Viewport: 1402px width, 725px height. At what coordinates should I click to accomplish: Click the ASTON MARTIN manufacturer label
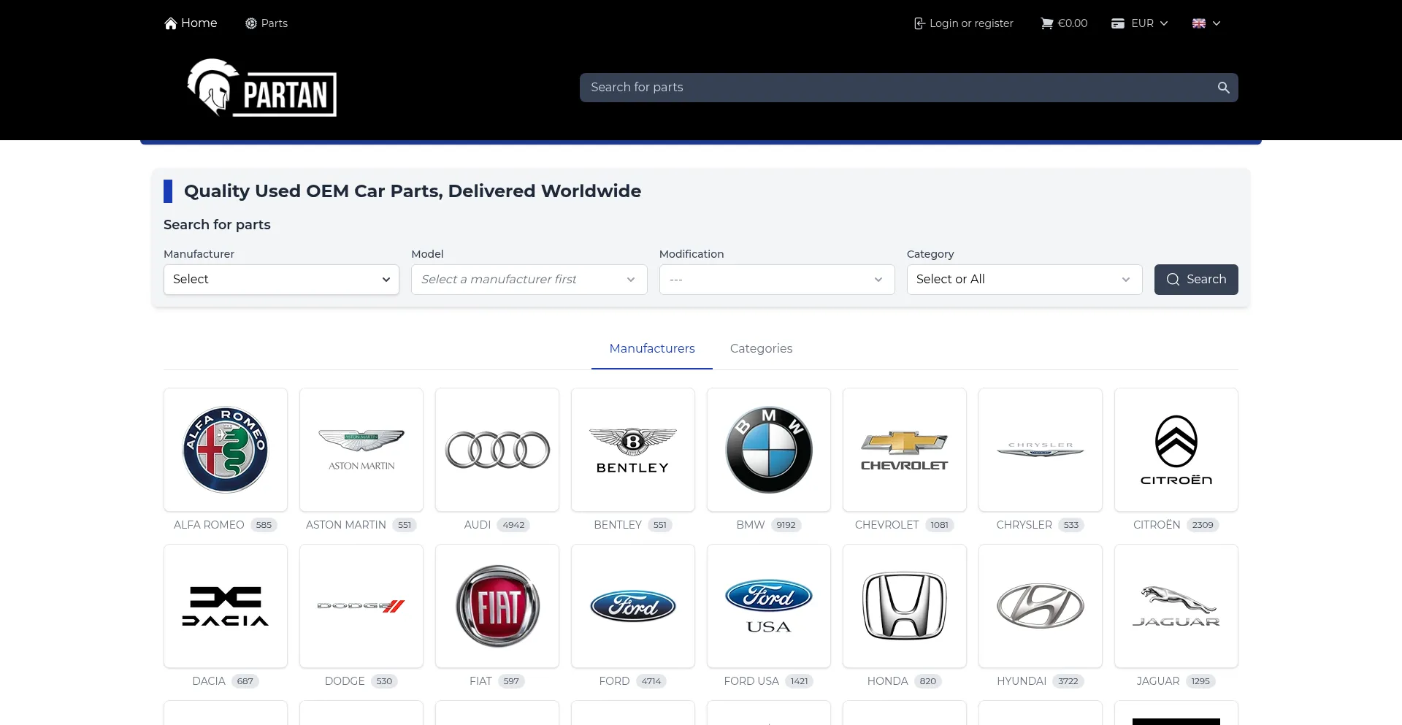pos(346,525)
